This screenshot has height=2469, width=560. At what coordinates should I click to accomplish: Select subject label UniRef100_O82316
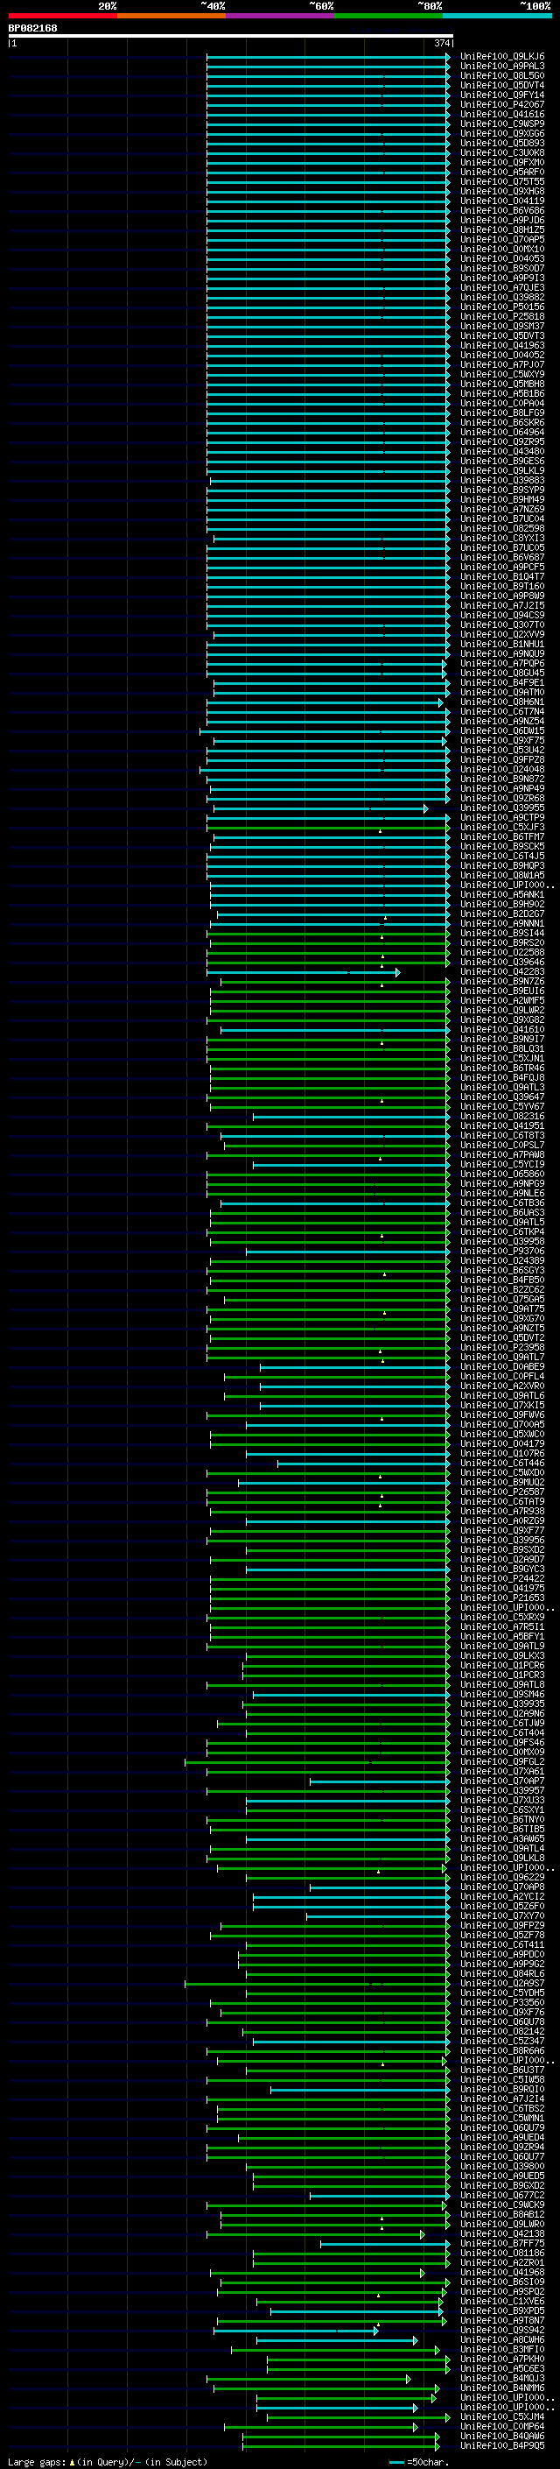point(502,1117)
